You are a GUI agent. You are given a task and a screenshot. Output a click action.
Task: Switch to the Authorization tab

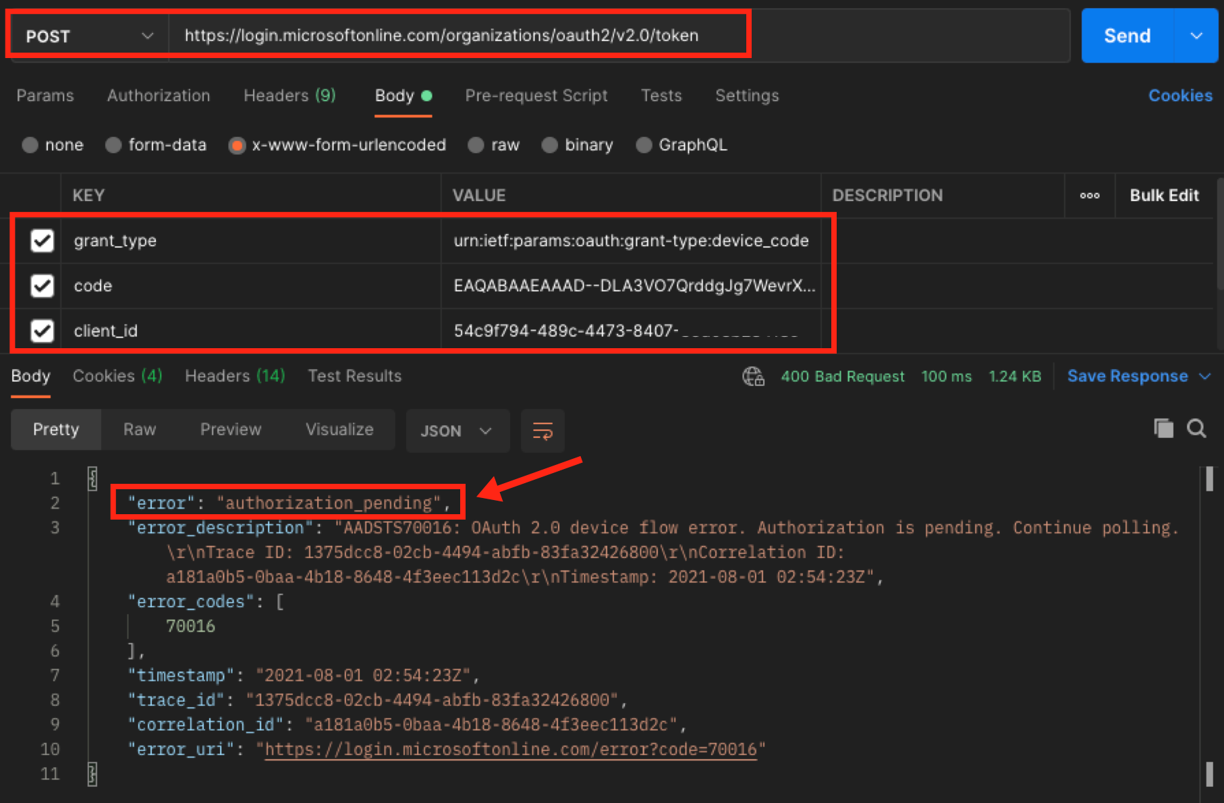[159, 96]
